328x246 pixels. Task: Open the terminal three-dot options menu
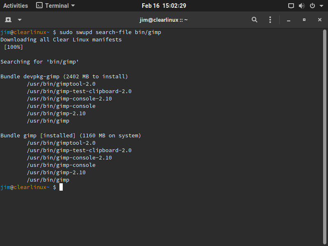click(x=270, y=20)
